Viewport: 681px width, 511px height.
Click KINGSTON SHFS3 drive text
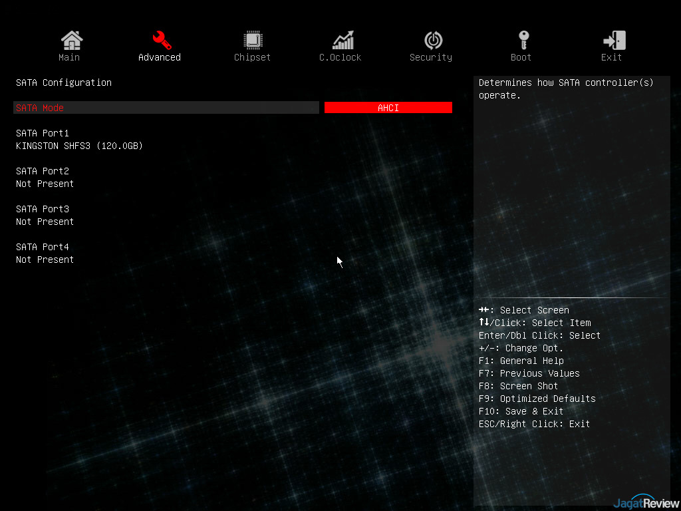[79, 146]
